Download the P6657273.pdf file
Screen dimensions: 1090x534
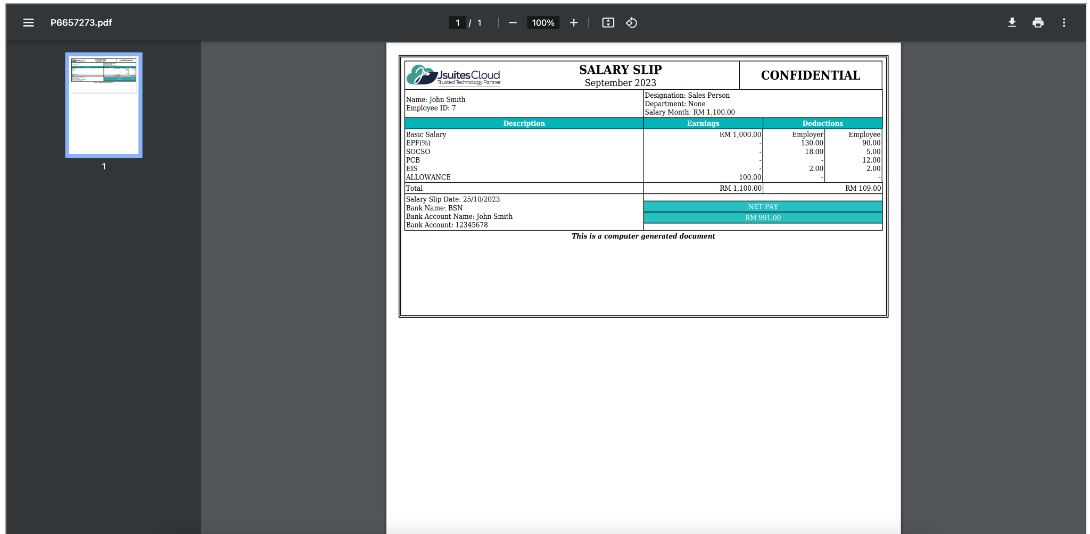(x=1012, y=22)
